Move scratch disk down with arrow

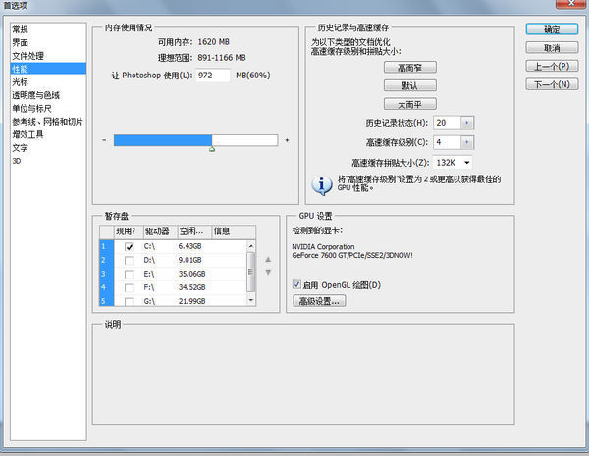pyautogui.click(x=268, y=272)
